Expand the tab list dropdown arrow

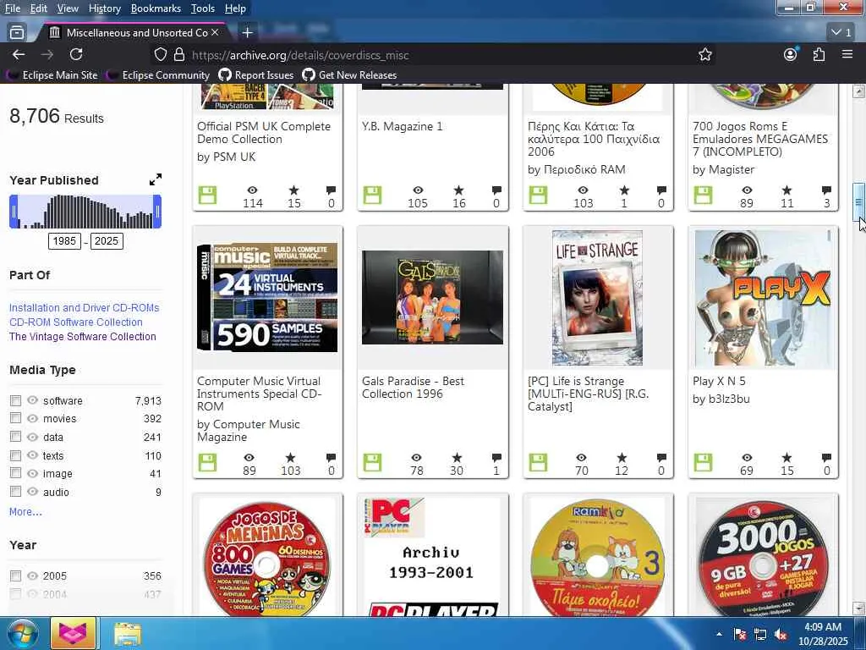(x=841, y=32)
